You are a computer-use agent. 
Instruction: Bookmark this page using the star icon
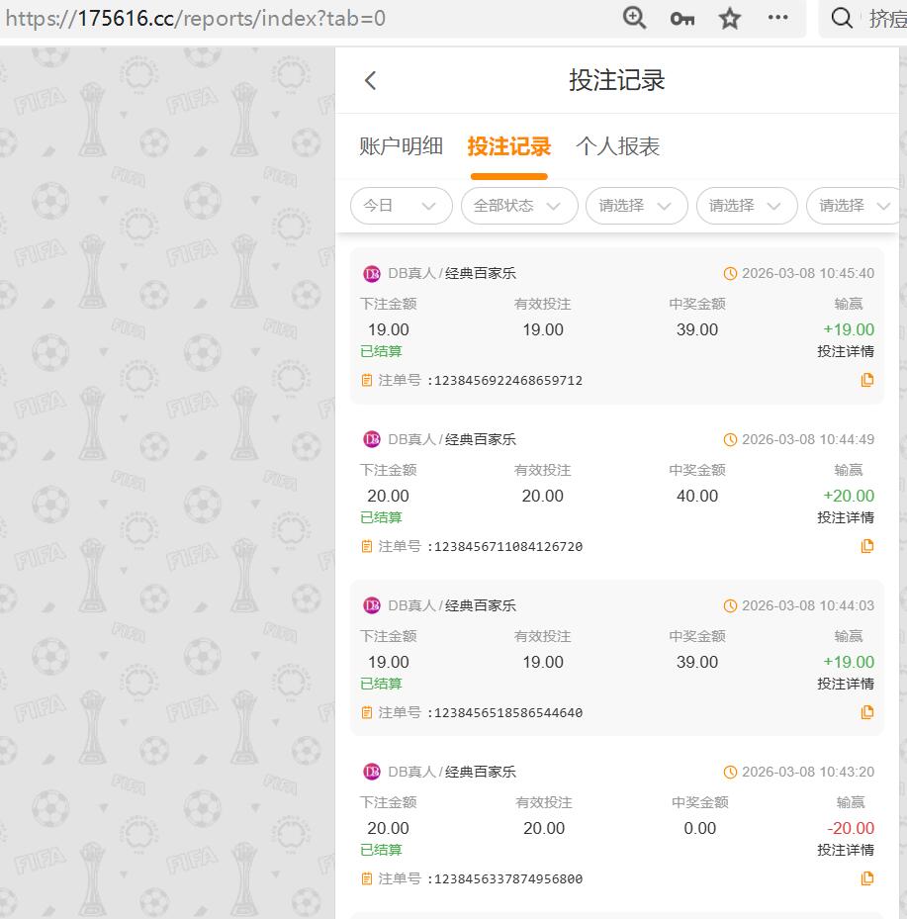point(729,18)
